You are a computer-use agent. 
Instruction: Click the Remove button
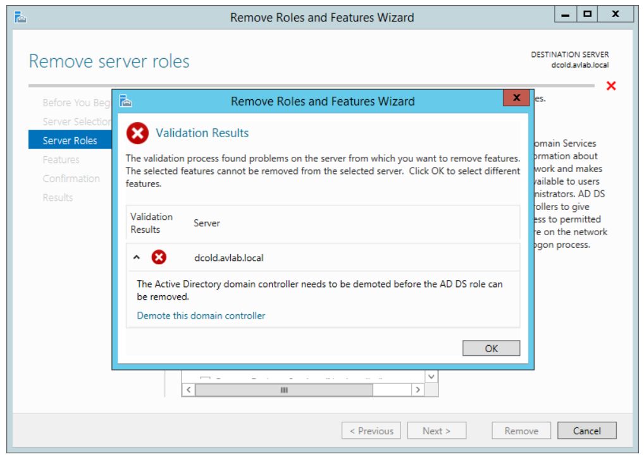[x=521, y=431]
